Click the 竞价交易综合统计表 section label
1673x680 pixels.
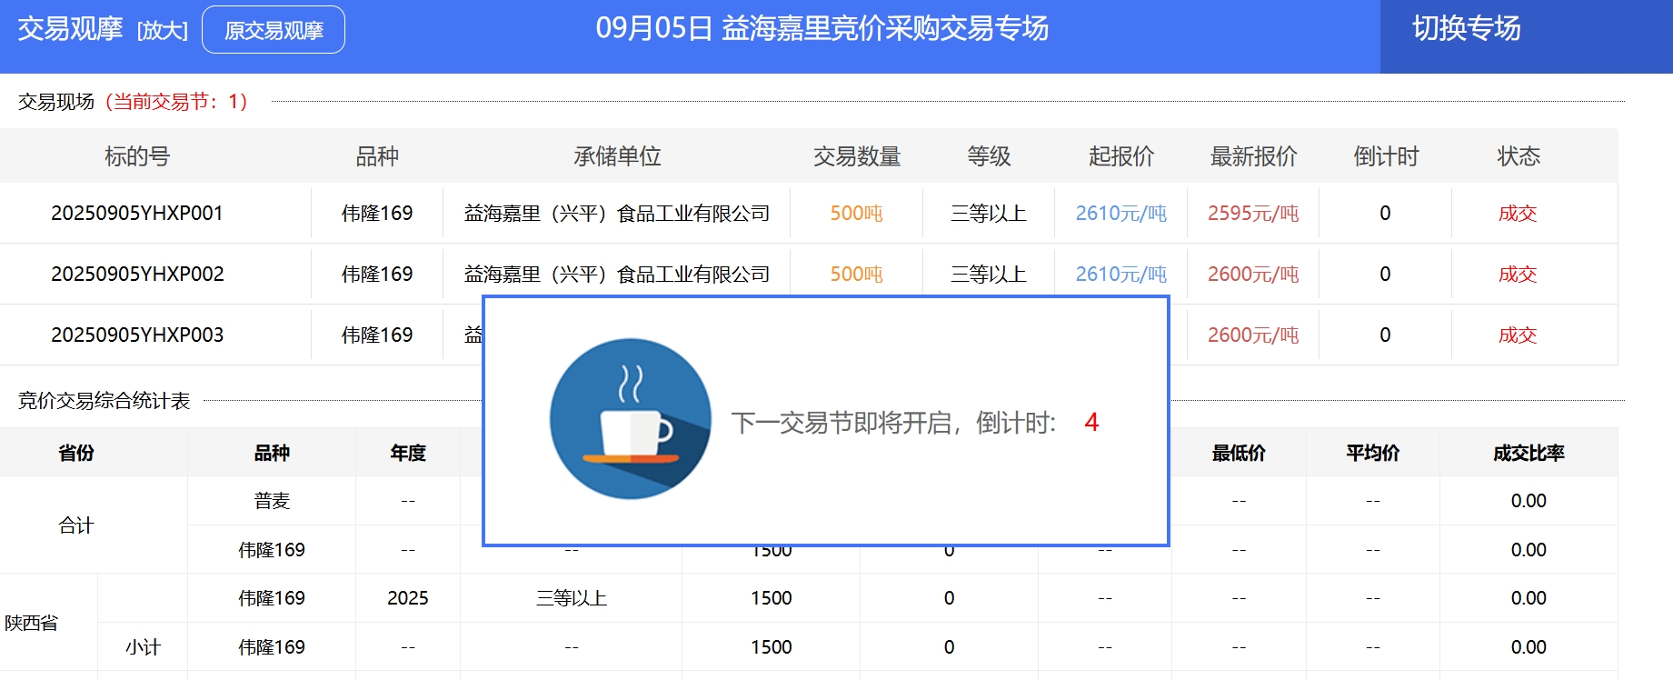point(105,400)
